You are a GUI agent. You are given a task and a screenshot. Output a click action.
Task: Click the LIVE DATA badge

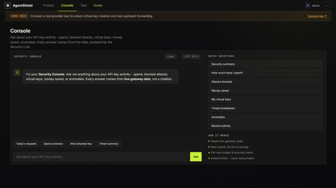pos(191,56)
